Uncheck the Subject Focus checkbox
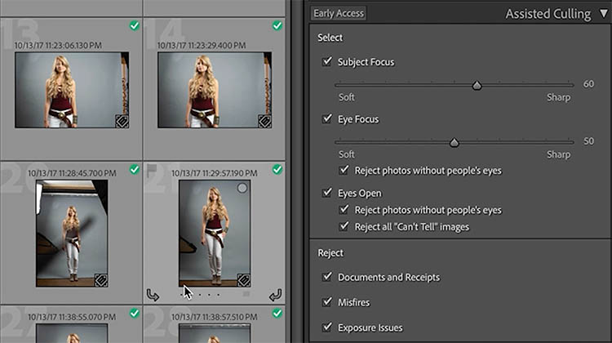Screen dimensions: 612x343 327,62
